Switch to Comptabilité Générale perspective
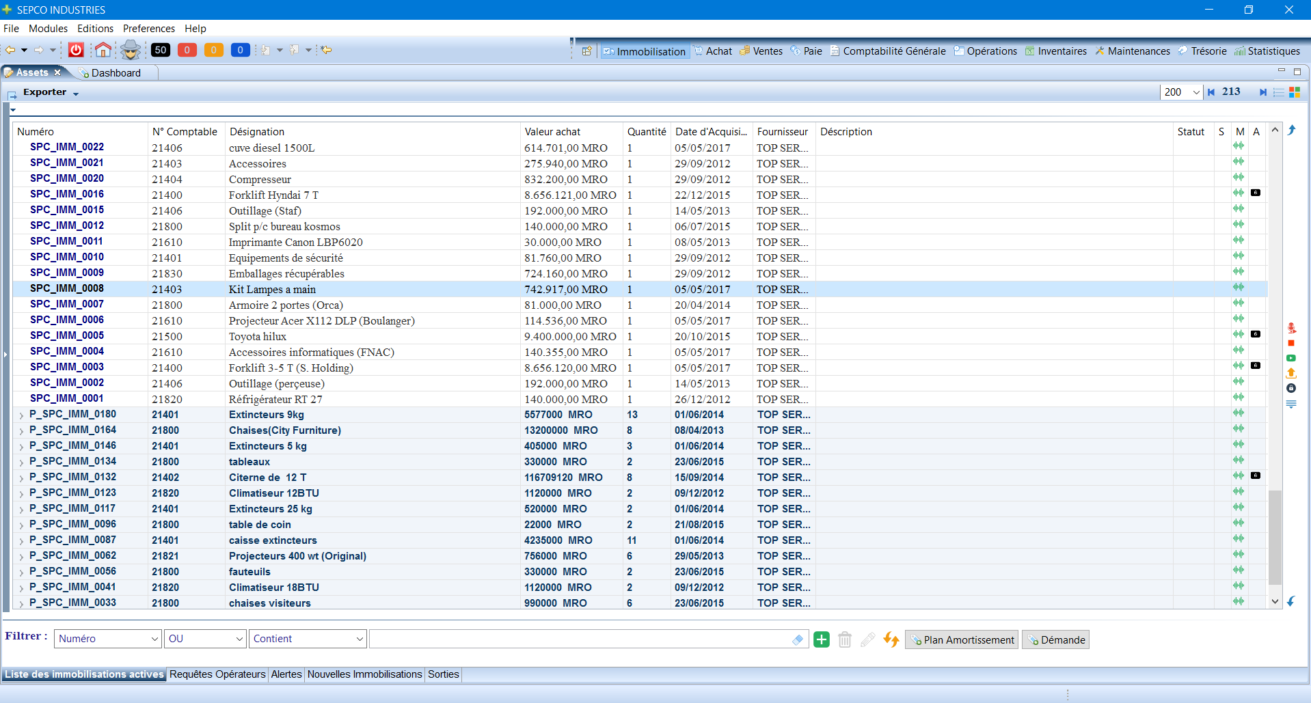 click(888, 51)
